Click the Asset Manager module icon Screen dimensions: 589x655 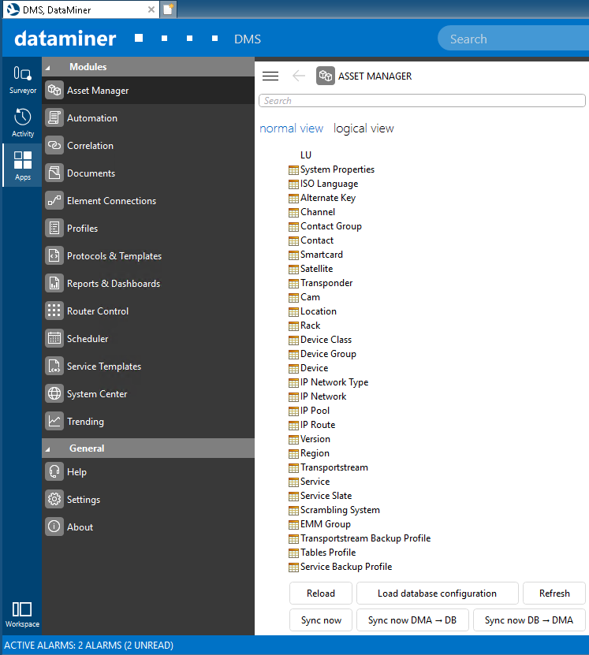click(x=54, y=90)
